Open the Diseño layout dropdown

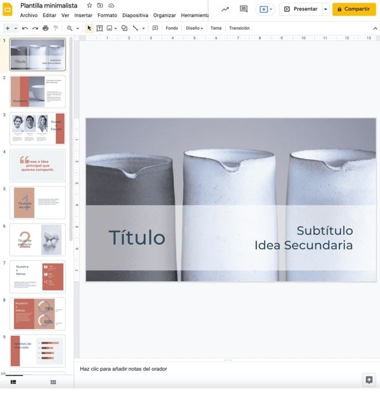pos(194,28)
